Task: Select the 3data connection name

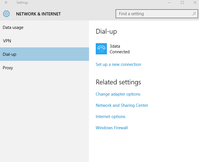Action: [115, 46]
